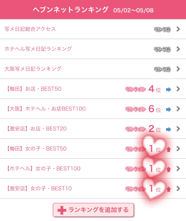Expand chevron for 大阪写メ日記ランキング
The width and height of the screenshot is (186, 221).
pos(178,69)
